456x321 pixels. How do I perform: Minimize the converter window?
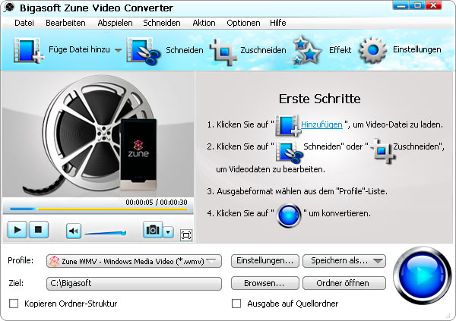point(401,5)
